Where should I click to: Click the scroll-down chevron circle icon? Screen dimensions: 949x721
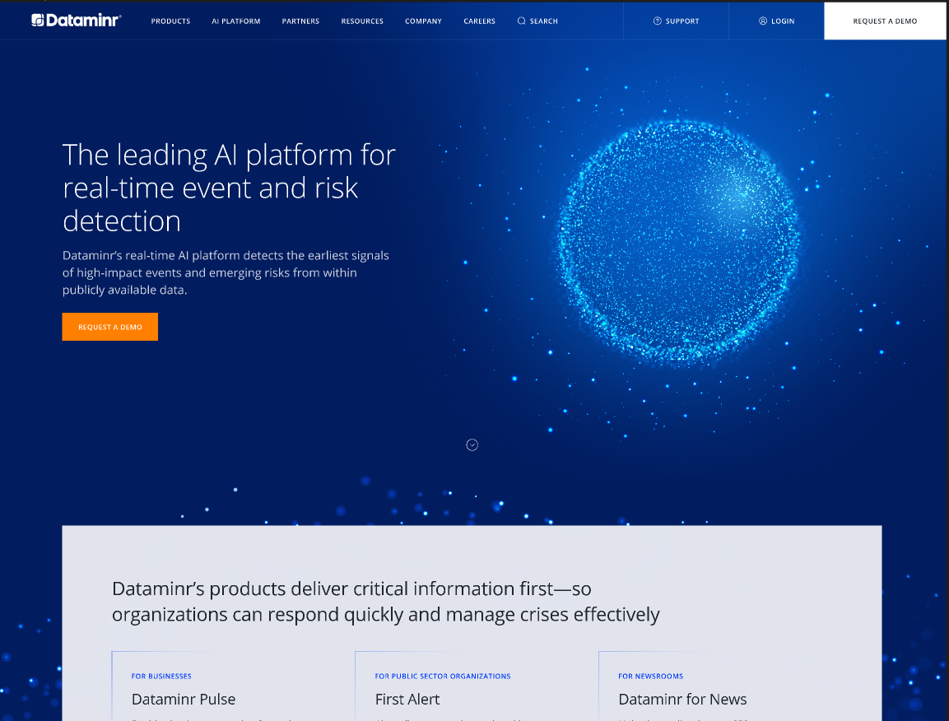click(x=472, y=445)
